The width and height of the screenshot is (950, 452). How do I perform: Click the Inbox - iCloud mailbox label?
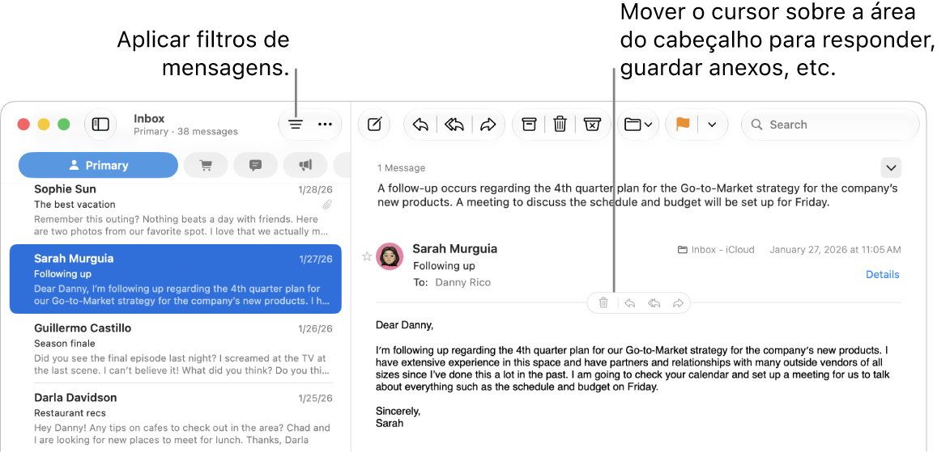(716, 249)
